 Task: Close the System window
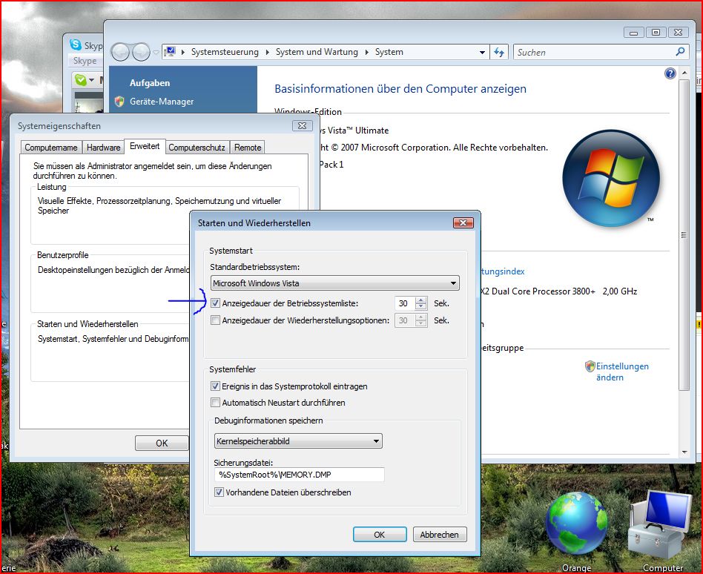678,33
